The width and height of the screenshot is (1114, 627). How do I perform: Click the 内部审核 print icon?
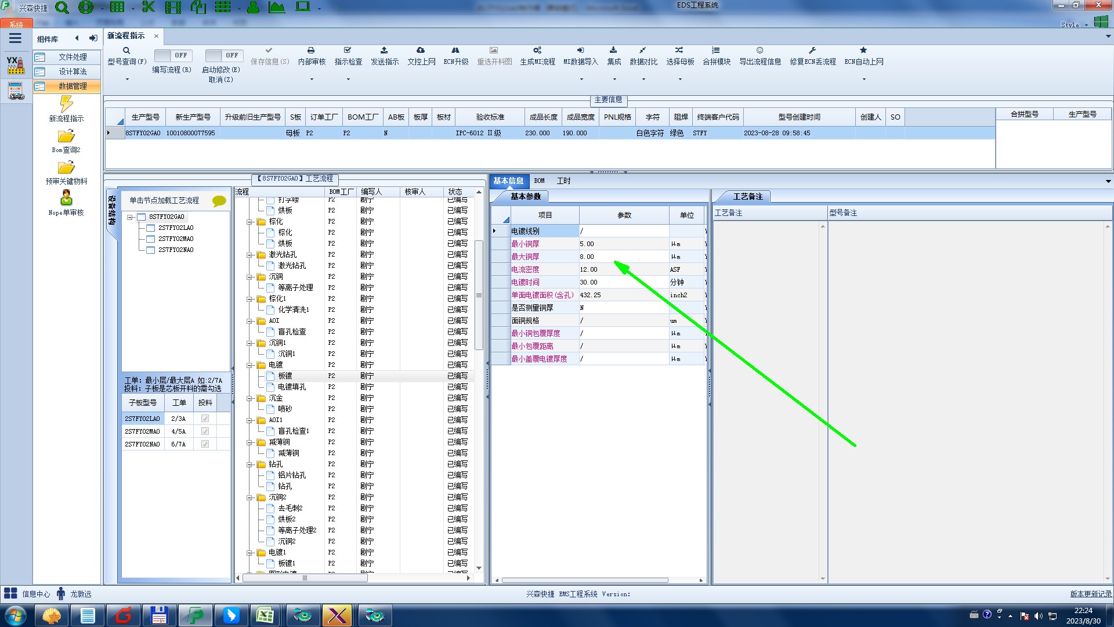tap(311, 51)
